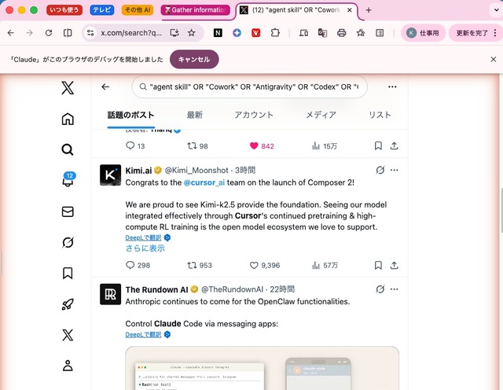Like the Kimi.ai post with 9,396 likes
This screenshot has height=390, width=503.
[254, 265]
